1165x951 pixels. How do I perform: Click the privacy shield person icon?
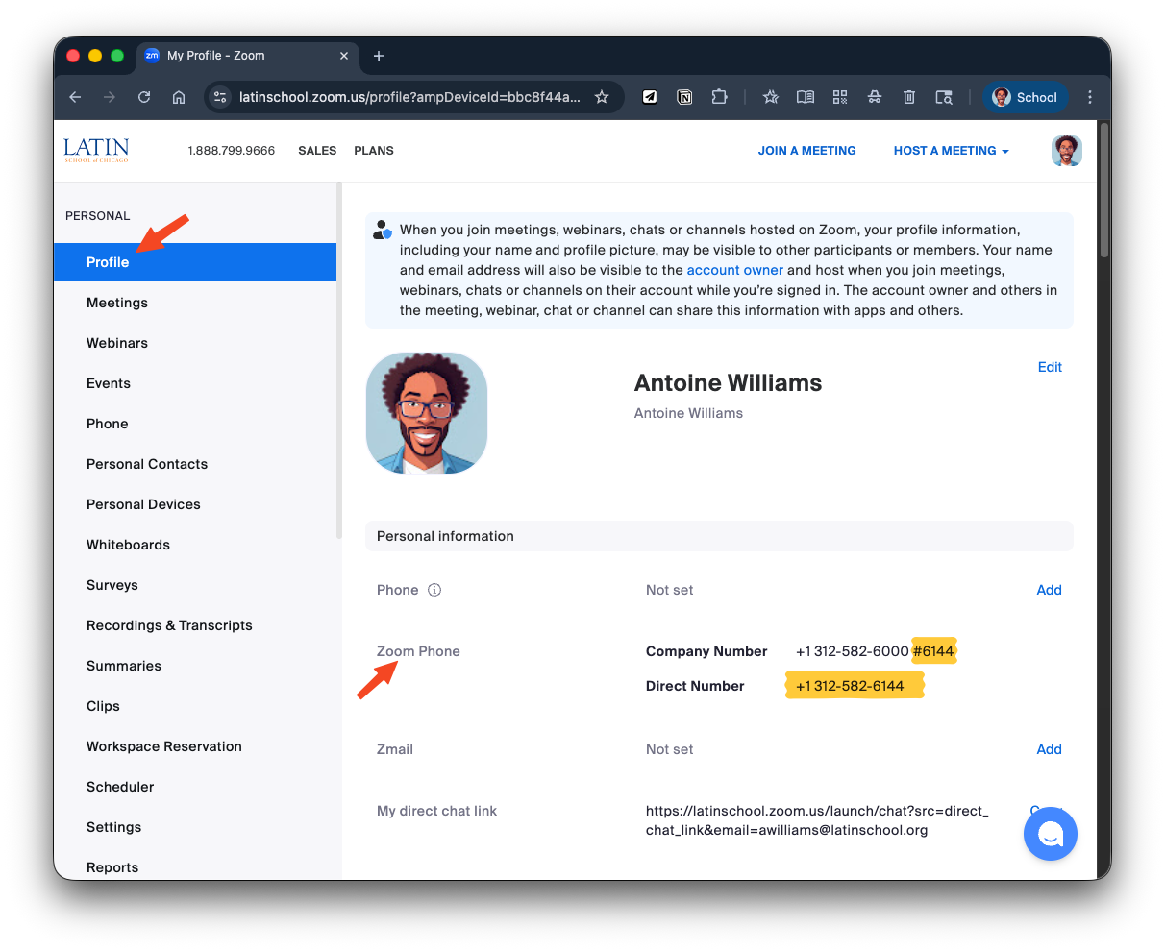tap(383, 230)
